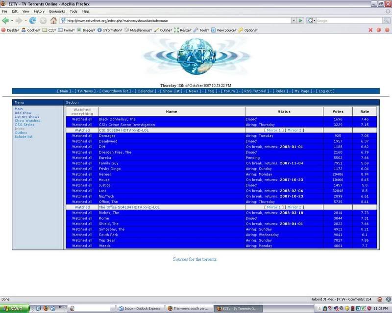Open the Show List nav link
The height and width of the screenshot is (313, 392).
[x=171, y=91]
